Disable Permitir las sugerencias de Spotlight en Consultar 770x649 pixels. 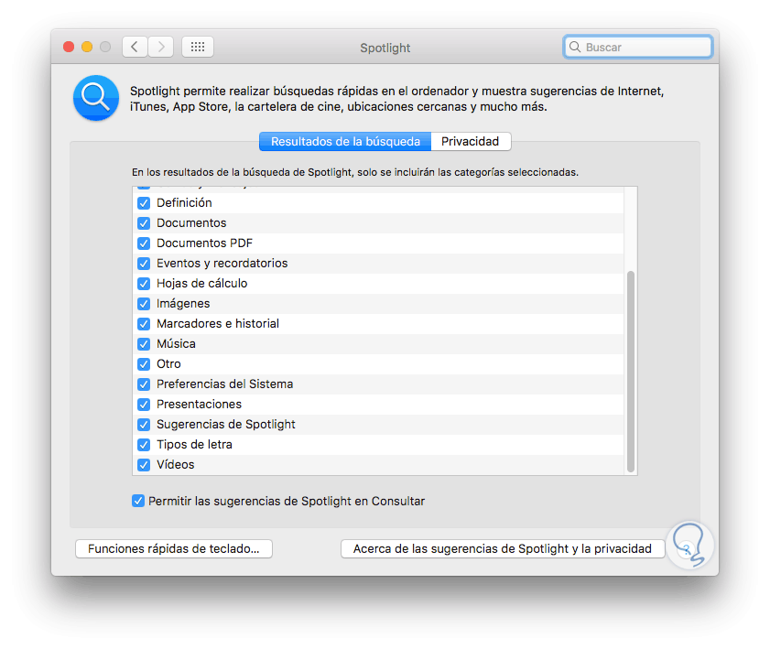(138, 501)
